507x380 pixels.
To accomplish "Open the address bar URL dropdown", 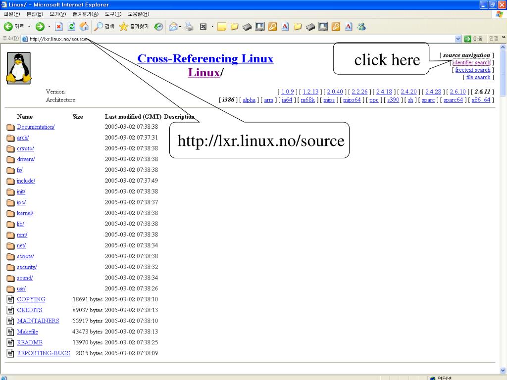I will 458,39.
